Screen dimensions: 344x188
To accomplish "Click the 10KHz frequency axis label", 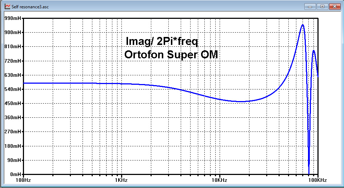I will pos(220,180).
